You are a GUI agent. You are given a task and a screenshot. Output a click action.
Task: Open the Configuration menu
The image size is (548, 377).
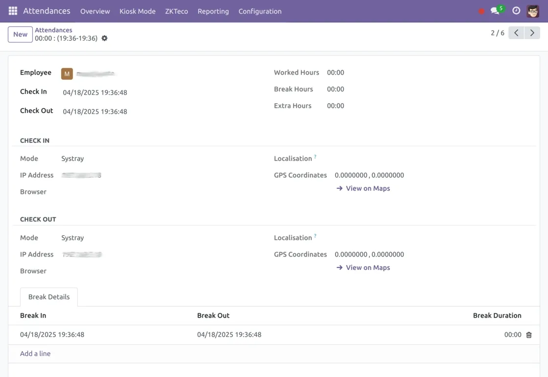[x=260, y=11]
